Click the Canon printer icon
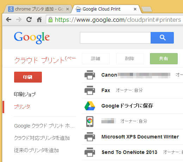 tap(90, 75)
